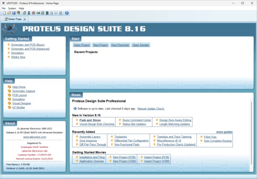This screenshot has width=257, height=179.
Task: Click the update status info icon
Action: 75,108
